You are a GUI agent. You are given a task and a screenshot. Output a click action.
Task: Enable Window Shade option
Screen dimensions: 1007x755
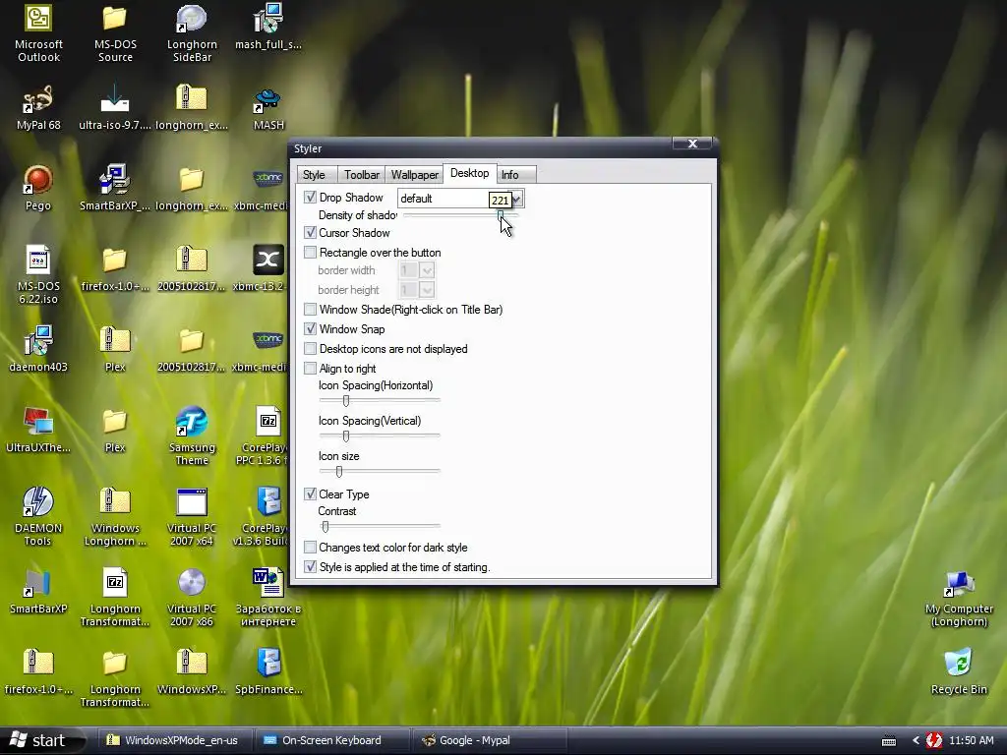click(310, 310)
